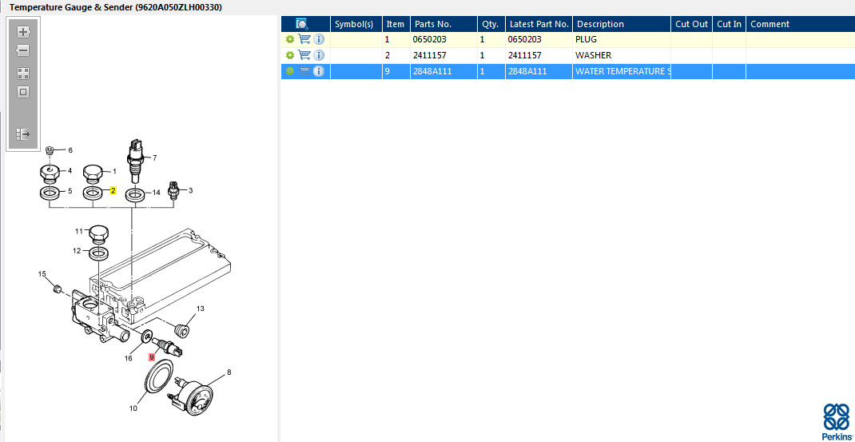This screenshot has height=442, width=855.
Task: Click the list-with-arrow export icon
Action: [23, 133]
